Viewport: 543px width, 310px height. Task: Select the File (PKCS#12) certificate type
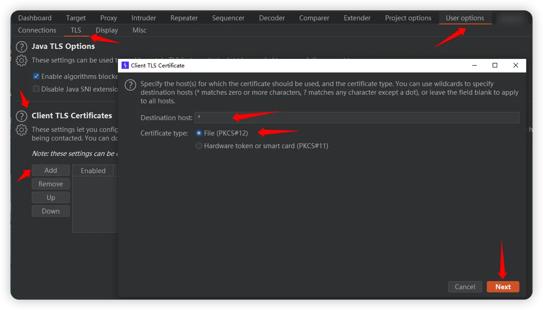pyautogui.click(x=199, y=133)
